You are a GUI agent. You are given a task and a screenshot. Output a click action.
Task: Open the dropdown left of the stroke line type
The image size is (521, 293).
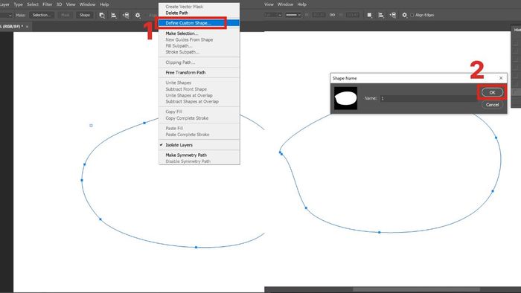coord(273,15)
